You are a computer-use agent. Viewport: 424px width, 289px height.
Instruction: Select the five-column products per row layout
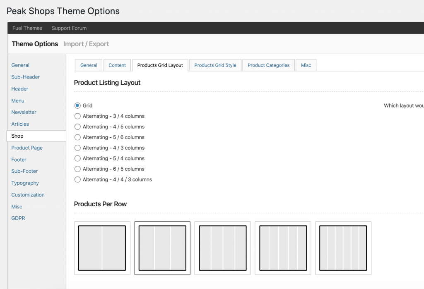click(283, 248)
